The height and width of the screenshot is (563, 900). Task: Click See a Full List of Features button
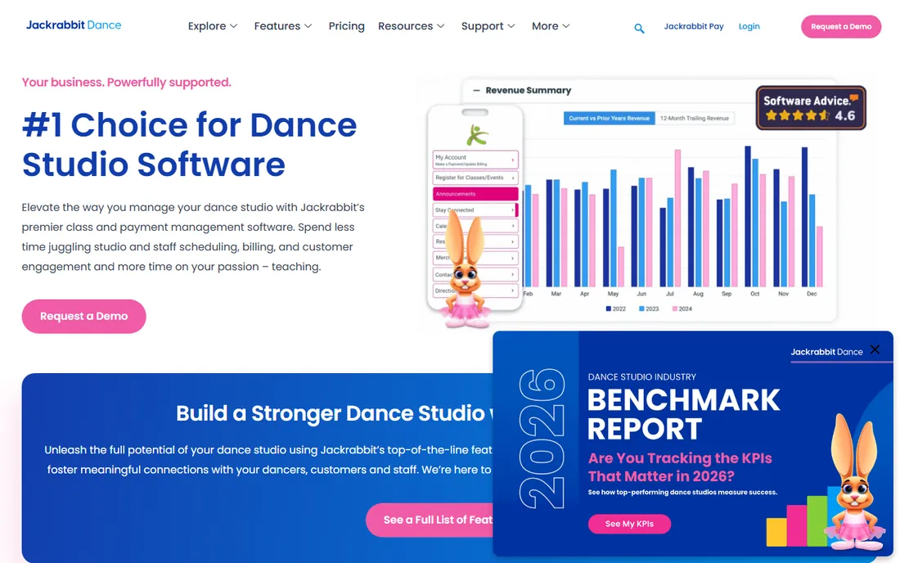click(430, 520)
